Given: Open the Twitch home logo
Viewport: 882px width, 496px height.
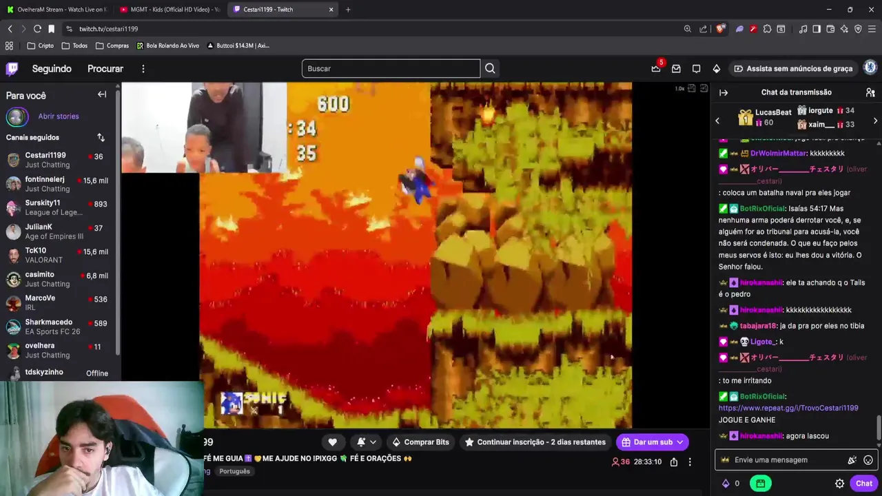Looking at the screenshot, I should tap(12, 68).
